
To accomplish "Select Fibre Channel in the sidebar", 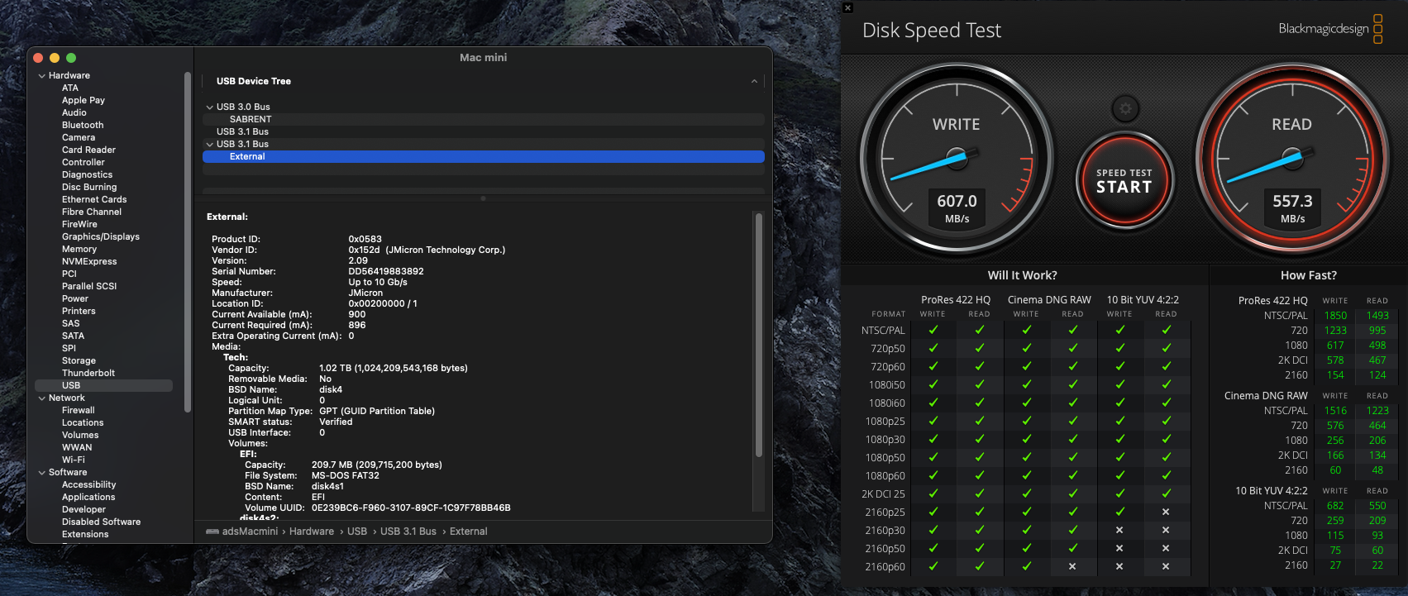I will (92, 212).
